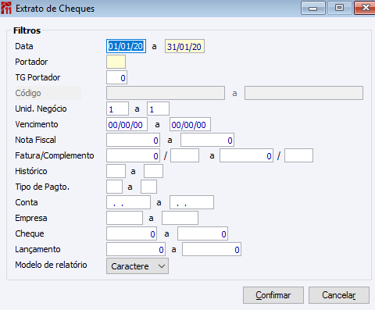Screen dimensions: 375x310
Task: Cancel the dialog with the Cancelar button
Action: [x=339, y=295]
